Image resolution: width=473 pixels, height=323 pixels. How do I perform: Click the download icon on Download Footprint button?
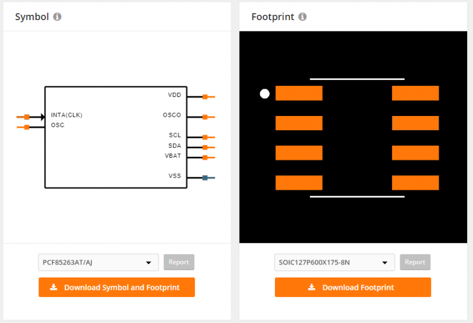tap(312, 288)
